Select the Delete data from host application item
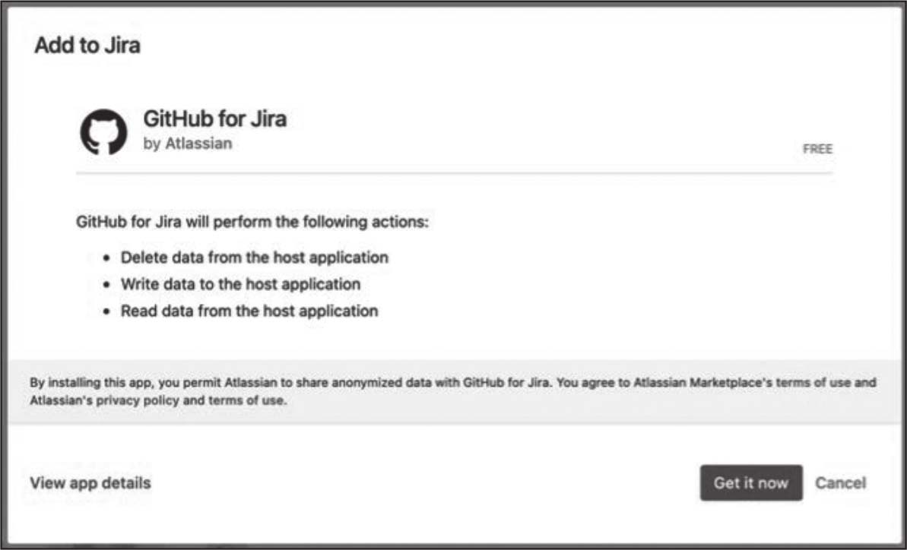907x550 pixels. (255, 258)
